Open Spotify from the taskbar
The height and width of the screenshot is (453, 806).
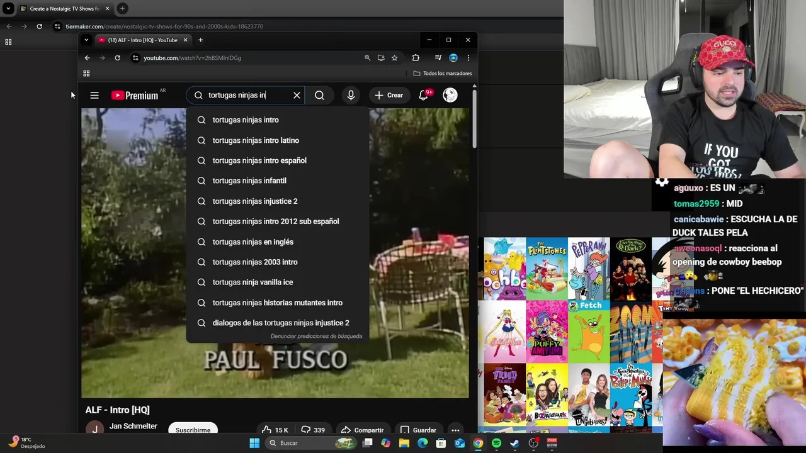[x=496, y=443]
